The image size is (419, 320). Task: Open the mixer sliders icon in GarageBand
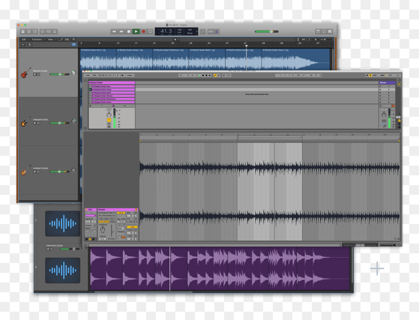pos(49,32)
